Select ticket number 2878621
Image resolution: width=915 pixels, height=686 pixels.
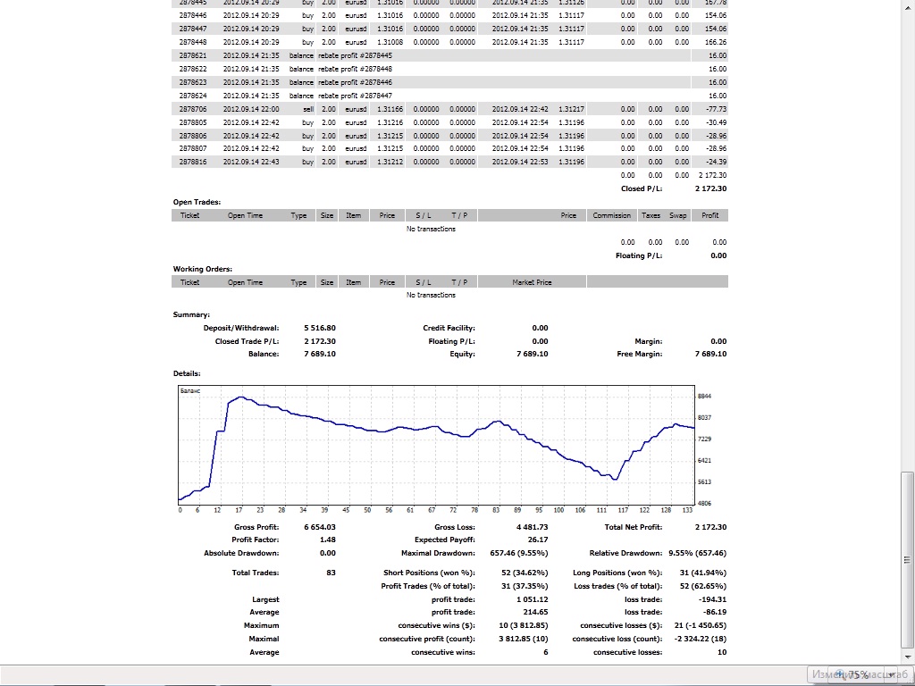193,55
